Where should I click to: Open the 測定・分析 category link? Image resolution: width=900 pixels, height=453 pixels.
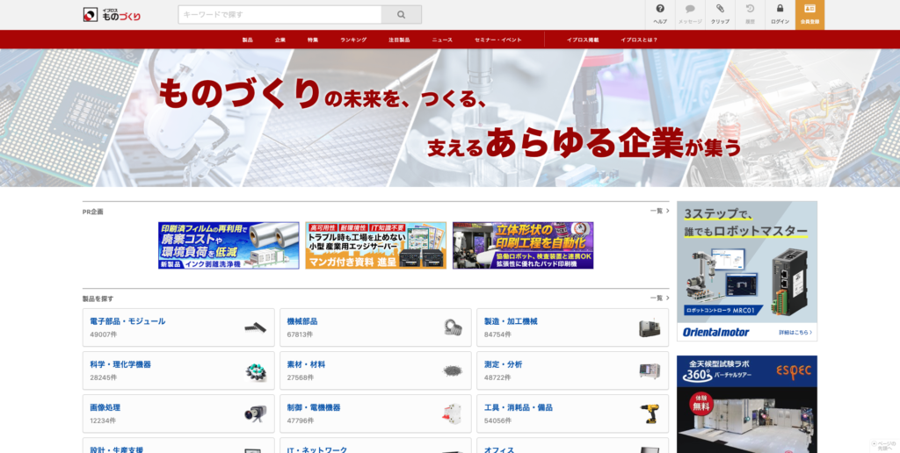click(503, 364)
